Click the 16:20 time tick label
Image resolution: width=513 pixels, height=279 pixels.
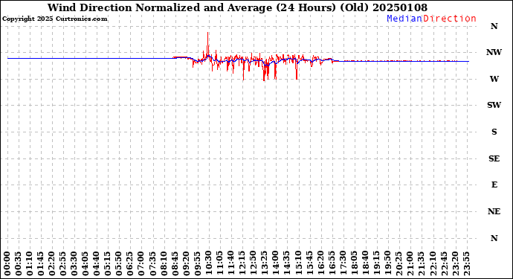coord(320,263)
